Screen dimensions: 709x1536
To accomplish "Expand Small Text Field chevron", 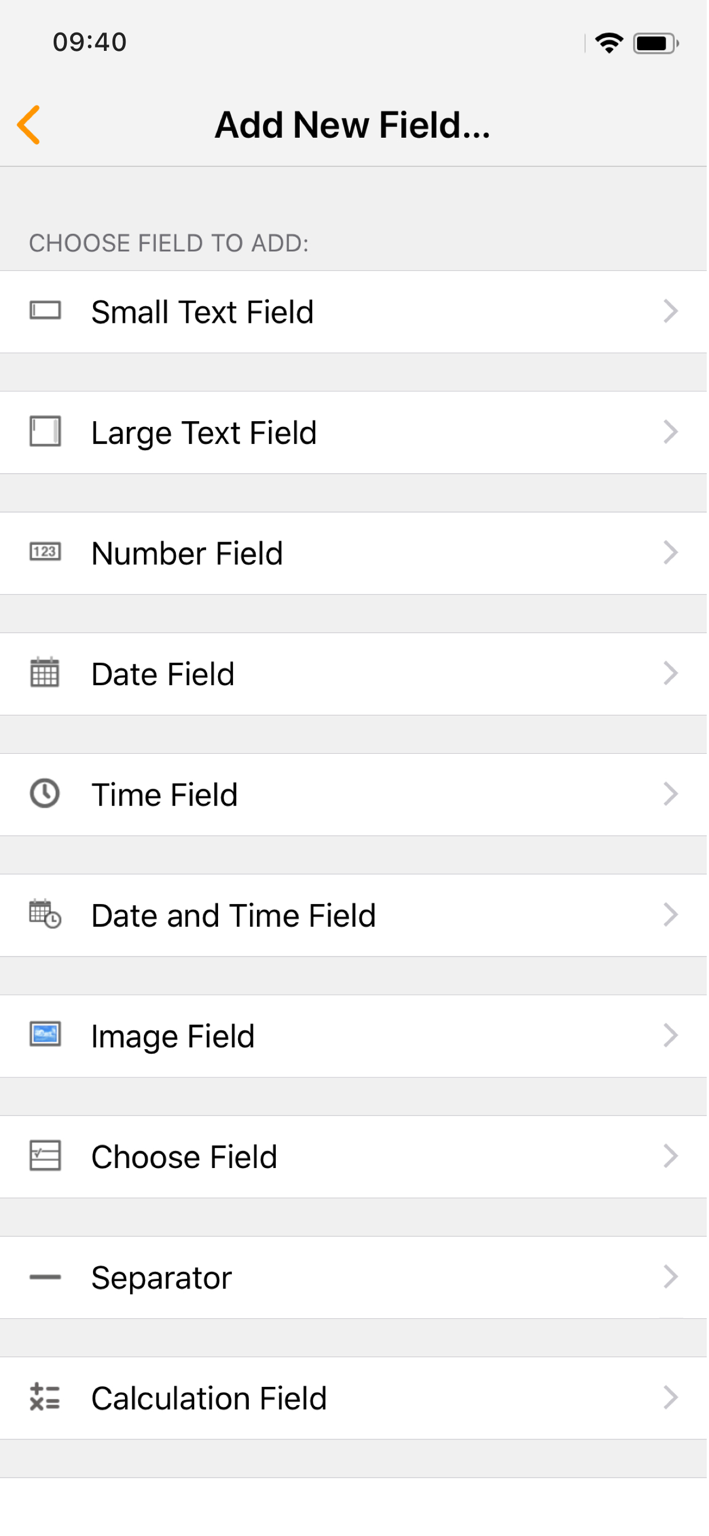I will tap(671, 311).
